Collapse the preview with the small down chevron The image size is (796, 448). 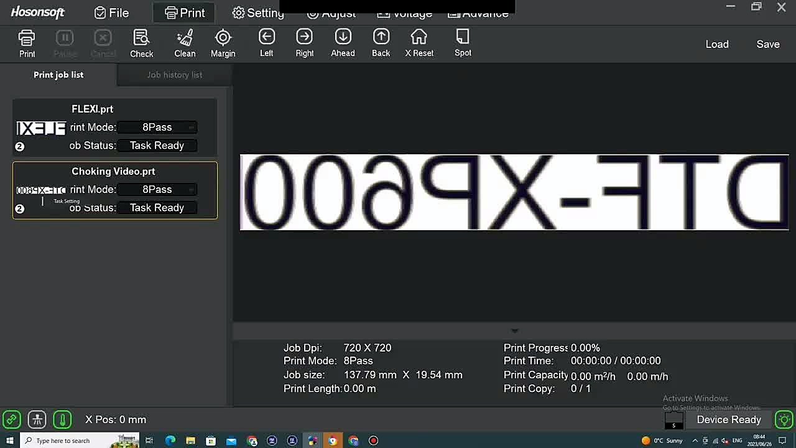(514, 330)
